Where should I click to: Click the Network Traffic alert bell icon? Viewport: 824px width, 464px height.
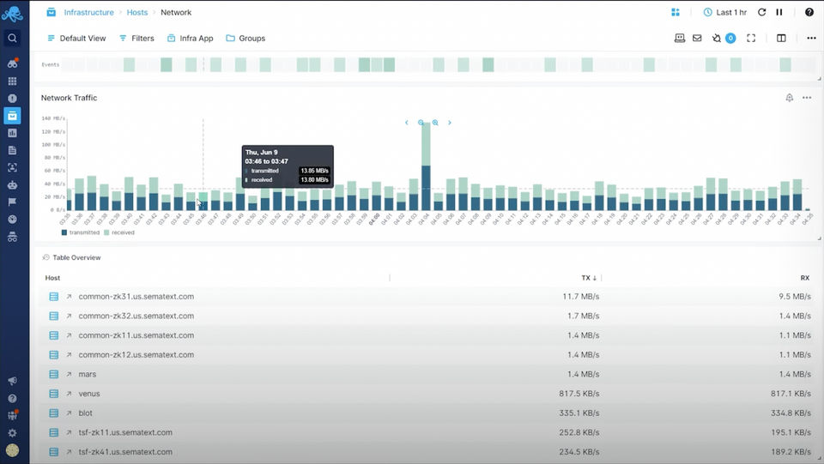[789, 98]
